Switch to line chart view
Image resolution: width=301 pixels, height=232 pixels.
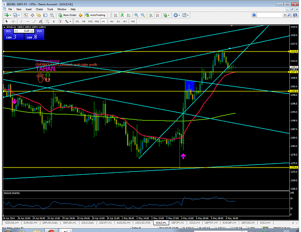(129, 15)
